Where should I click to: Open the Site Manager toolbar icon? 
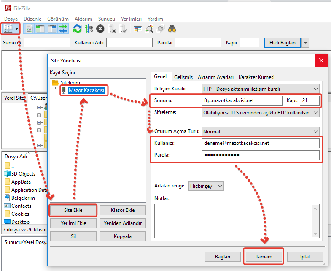click(x=8, y=29)
